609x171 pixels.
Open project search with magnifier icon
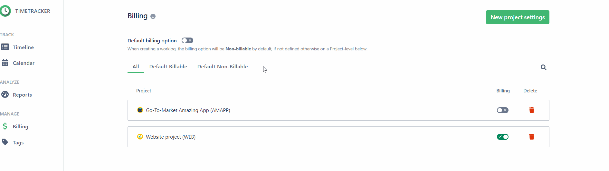tap(543, 67)
